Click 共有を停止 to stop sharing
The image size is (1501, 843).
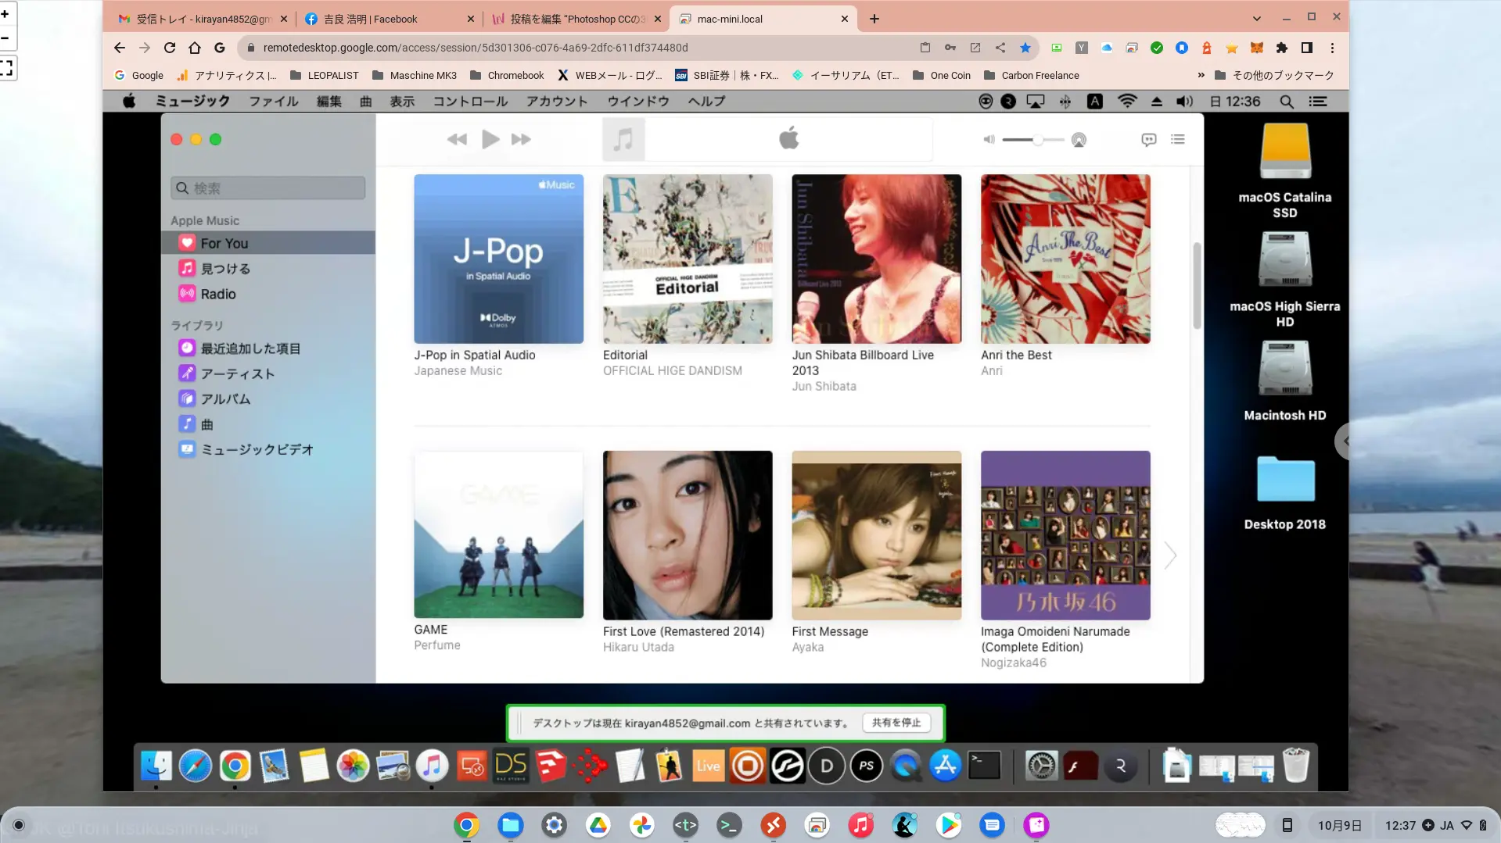(896, 723)
